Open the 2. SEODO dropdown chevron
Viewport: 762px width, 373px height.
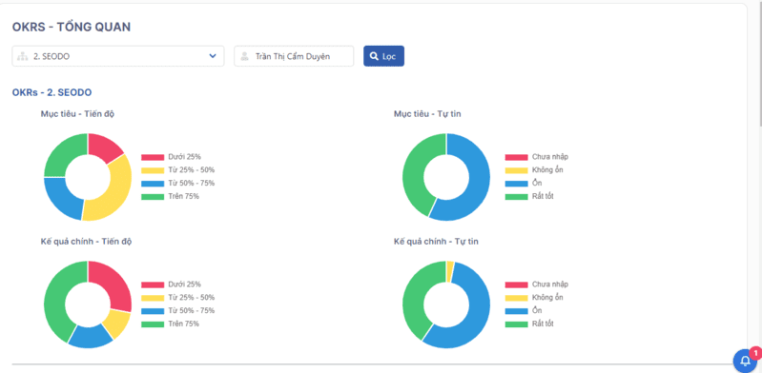(213, 56)
